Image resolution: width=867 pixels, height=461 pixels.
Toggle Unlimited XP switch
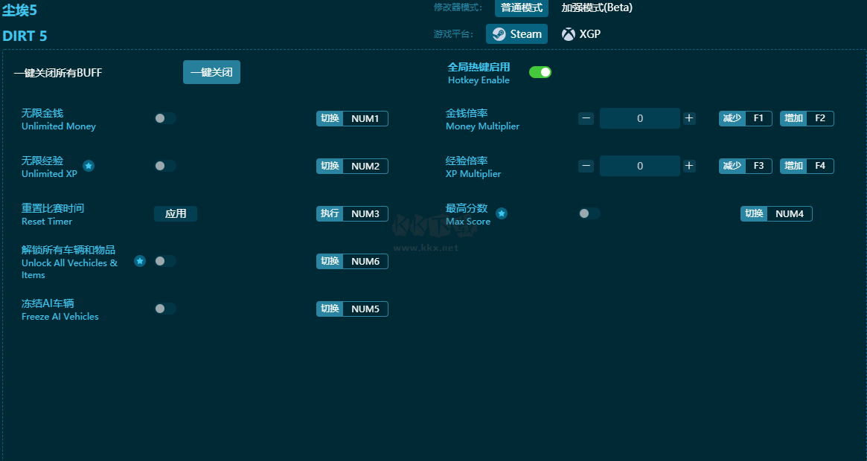[x=164, y=166]
